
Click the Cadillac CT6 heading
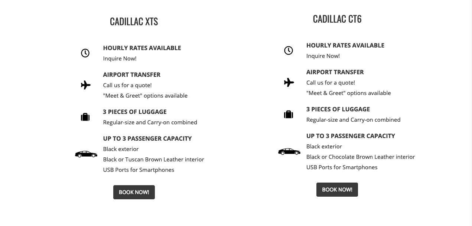point(337,19)
